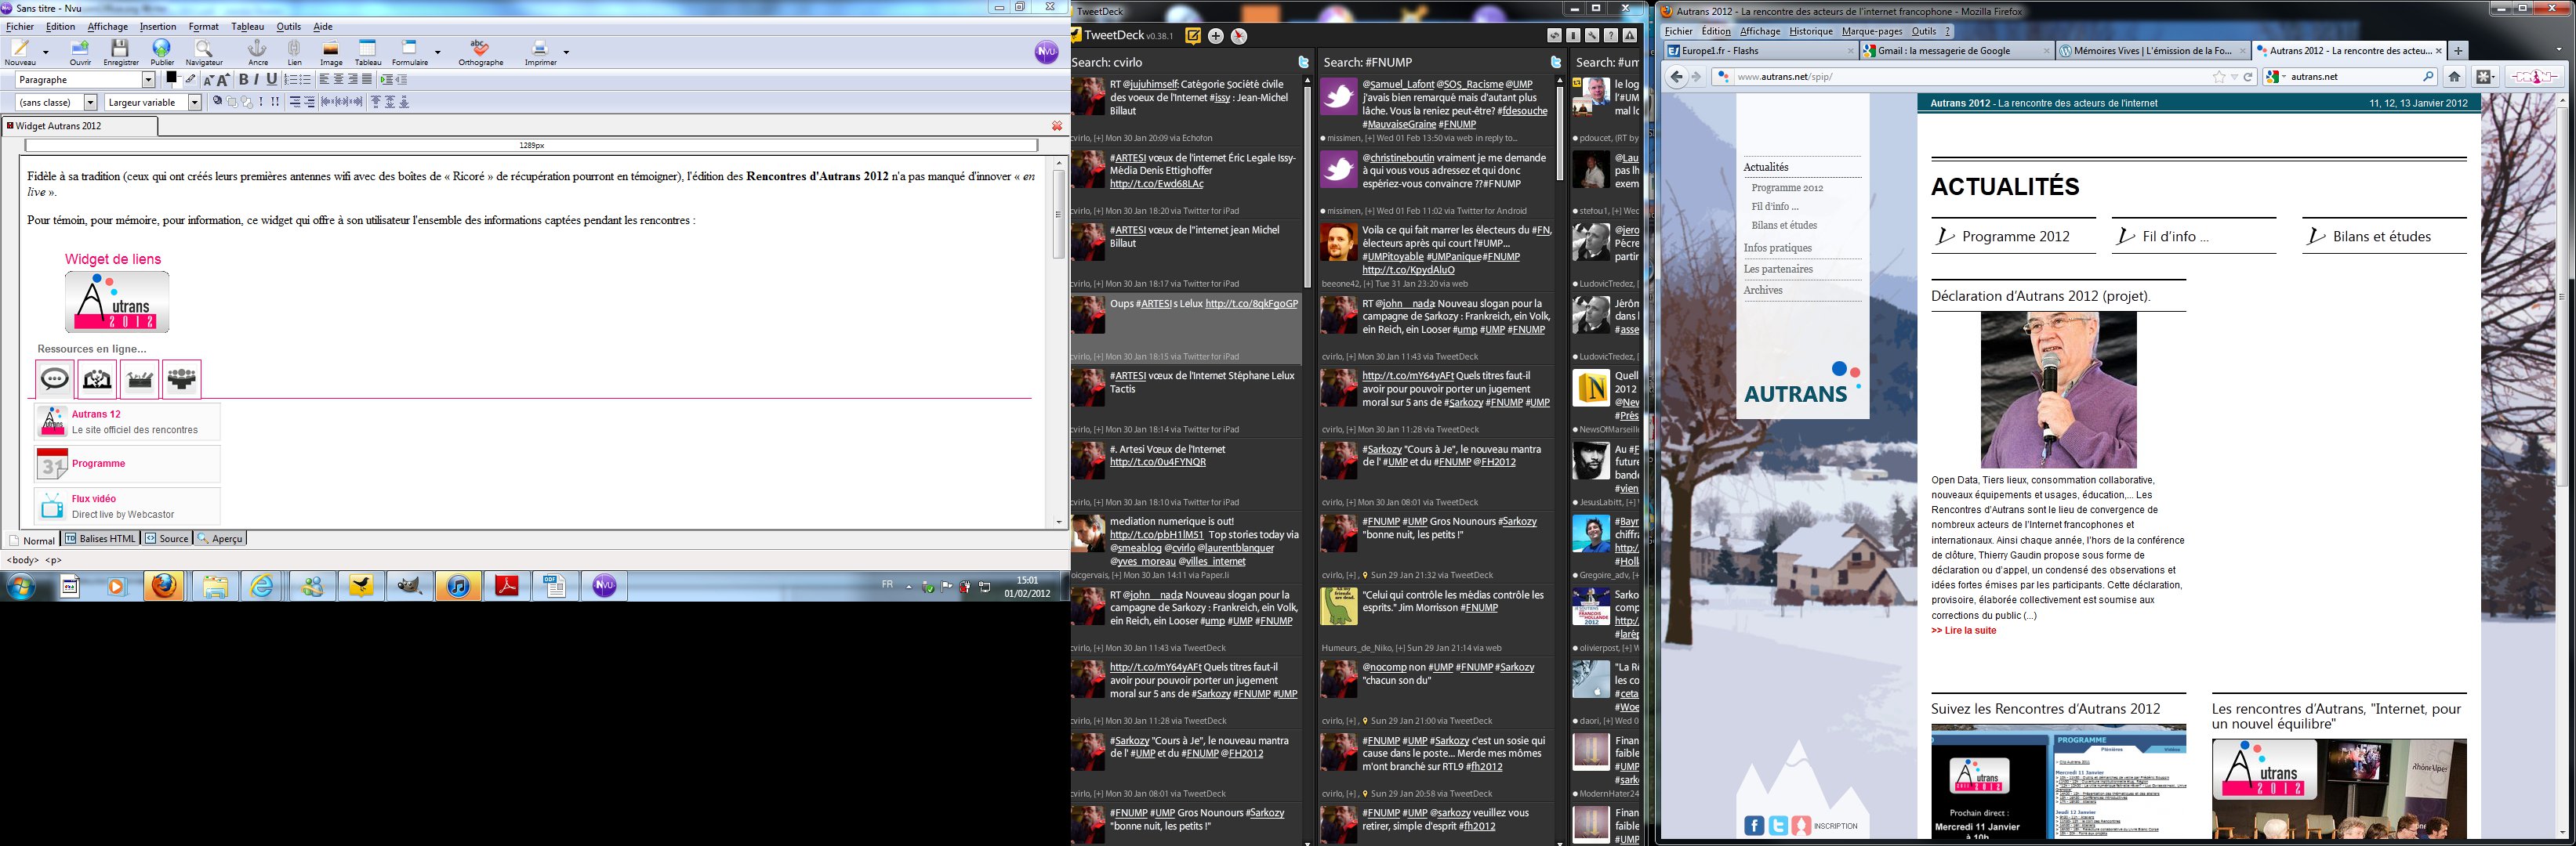Click the TweetDeck compass directory icon
This screenshot has height=846, width=2576.
pos(1239,36)
